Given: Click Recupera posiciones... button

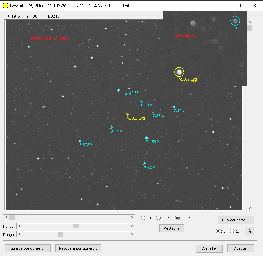Looking at the screenshot, I should [x=78, y=248].
